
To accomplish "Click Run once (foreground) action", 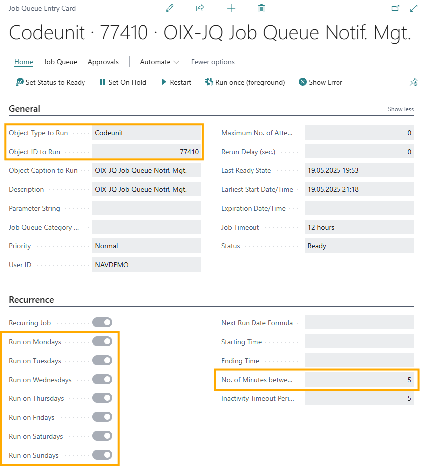I will point(245,82).
